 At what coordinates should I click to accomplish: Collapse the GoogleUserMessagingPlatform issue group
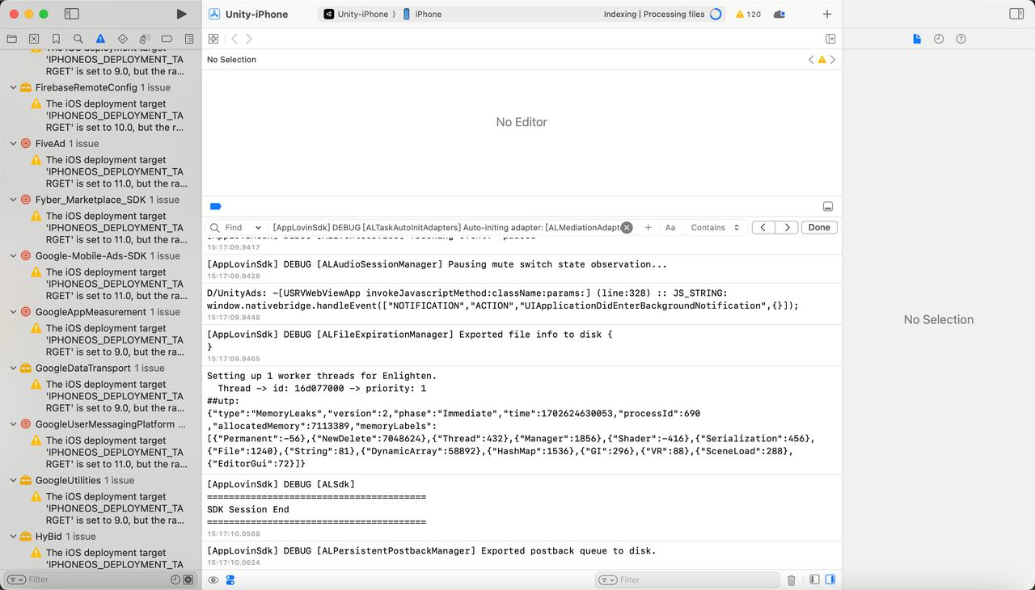13,424
